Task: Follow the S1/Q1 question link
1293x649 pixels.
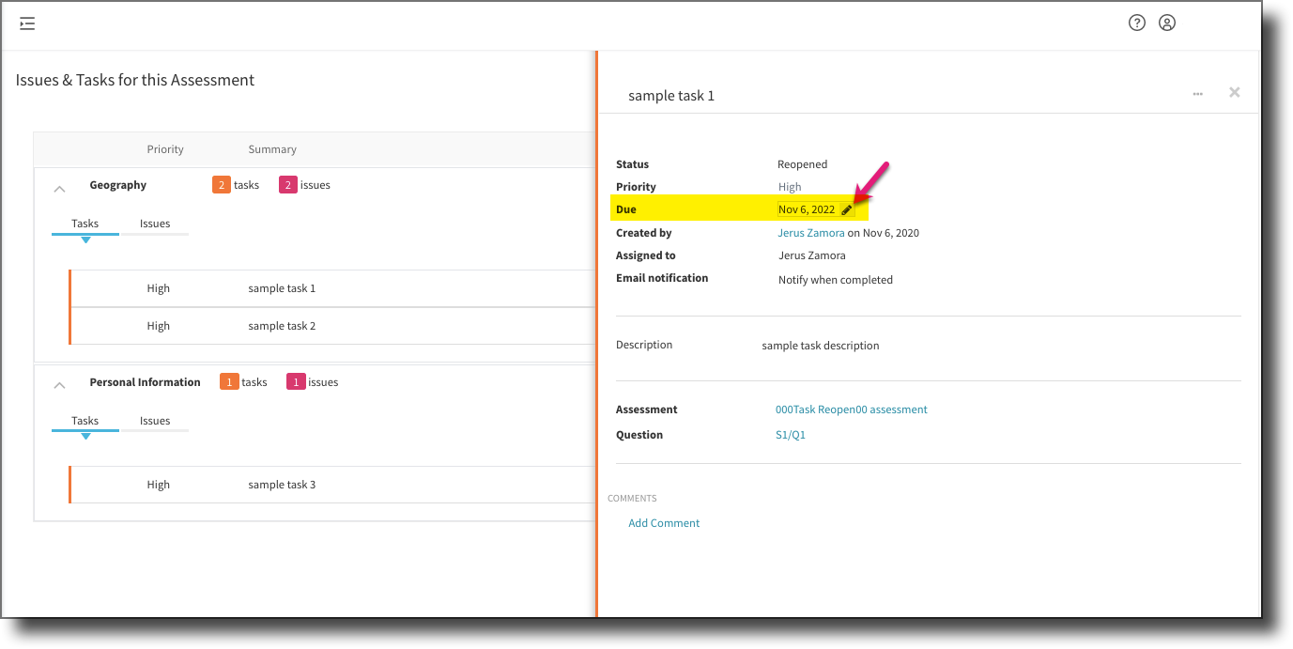Action: tap(790, 435)
